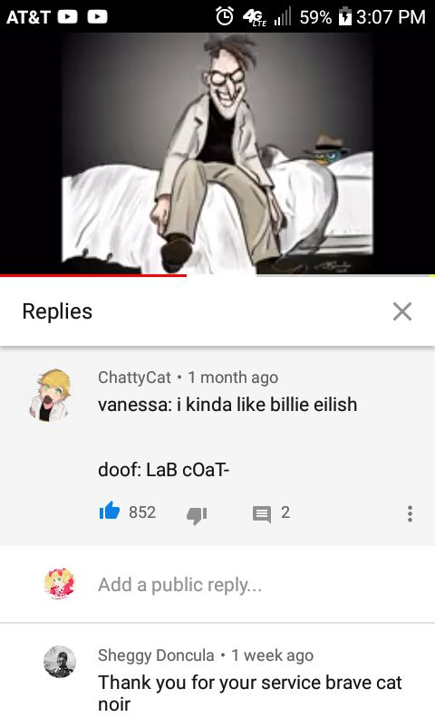The width and height of the screenshot is (435, 717).
Task: Tap the first YouTube notification icon
Action: tap(67, 17)
